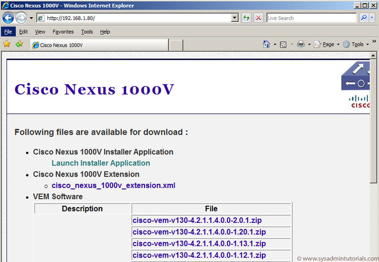The image size is (379, 262).
Task: Expand the Feeds dropdown arrow
Action: 292,44
